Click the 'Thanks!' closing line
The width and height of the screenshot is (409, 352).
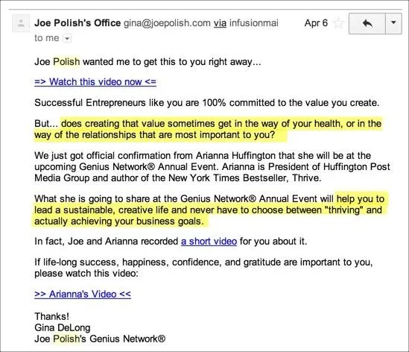(x=51, y=316)
